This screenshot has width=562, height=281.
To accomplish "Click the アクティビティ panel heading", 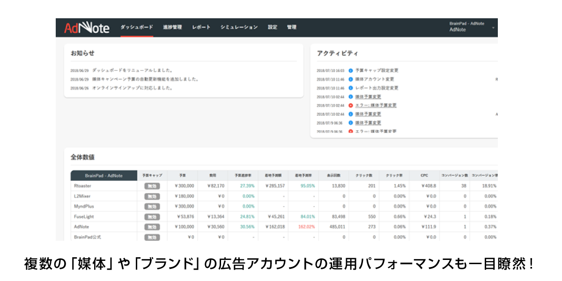I will coord(338,53).
